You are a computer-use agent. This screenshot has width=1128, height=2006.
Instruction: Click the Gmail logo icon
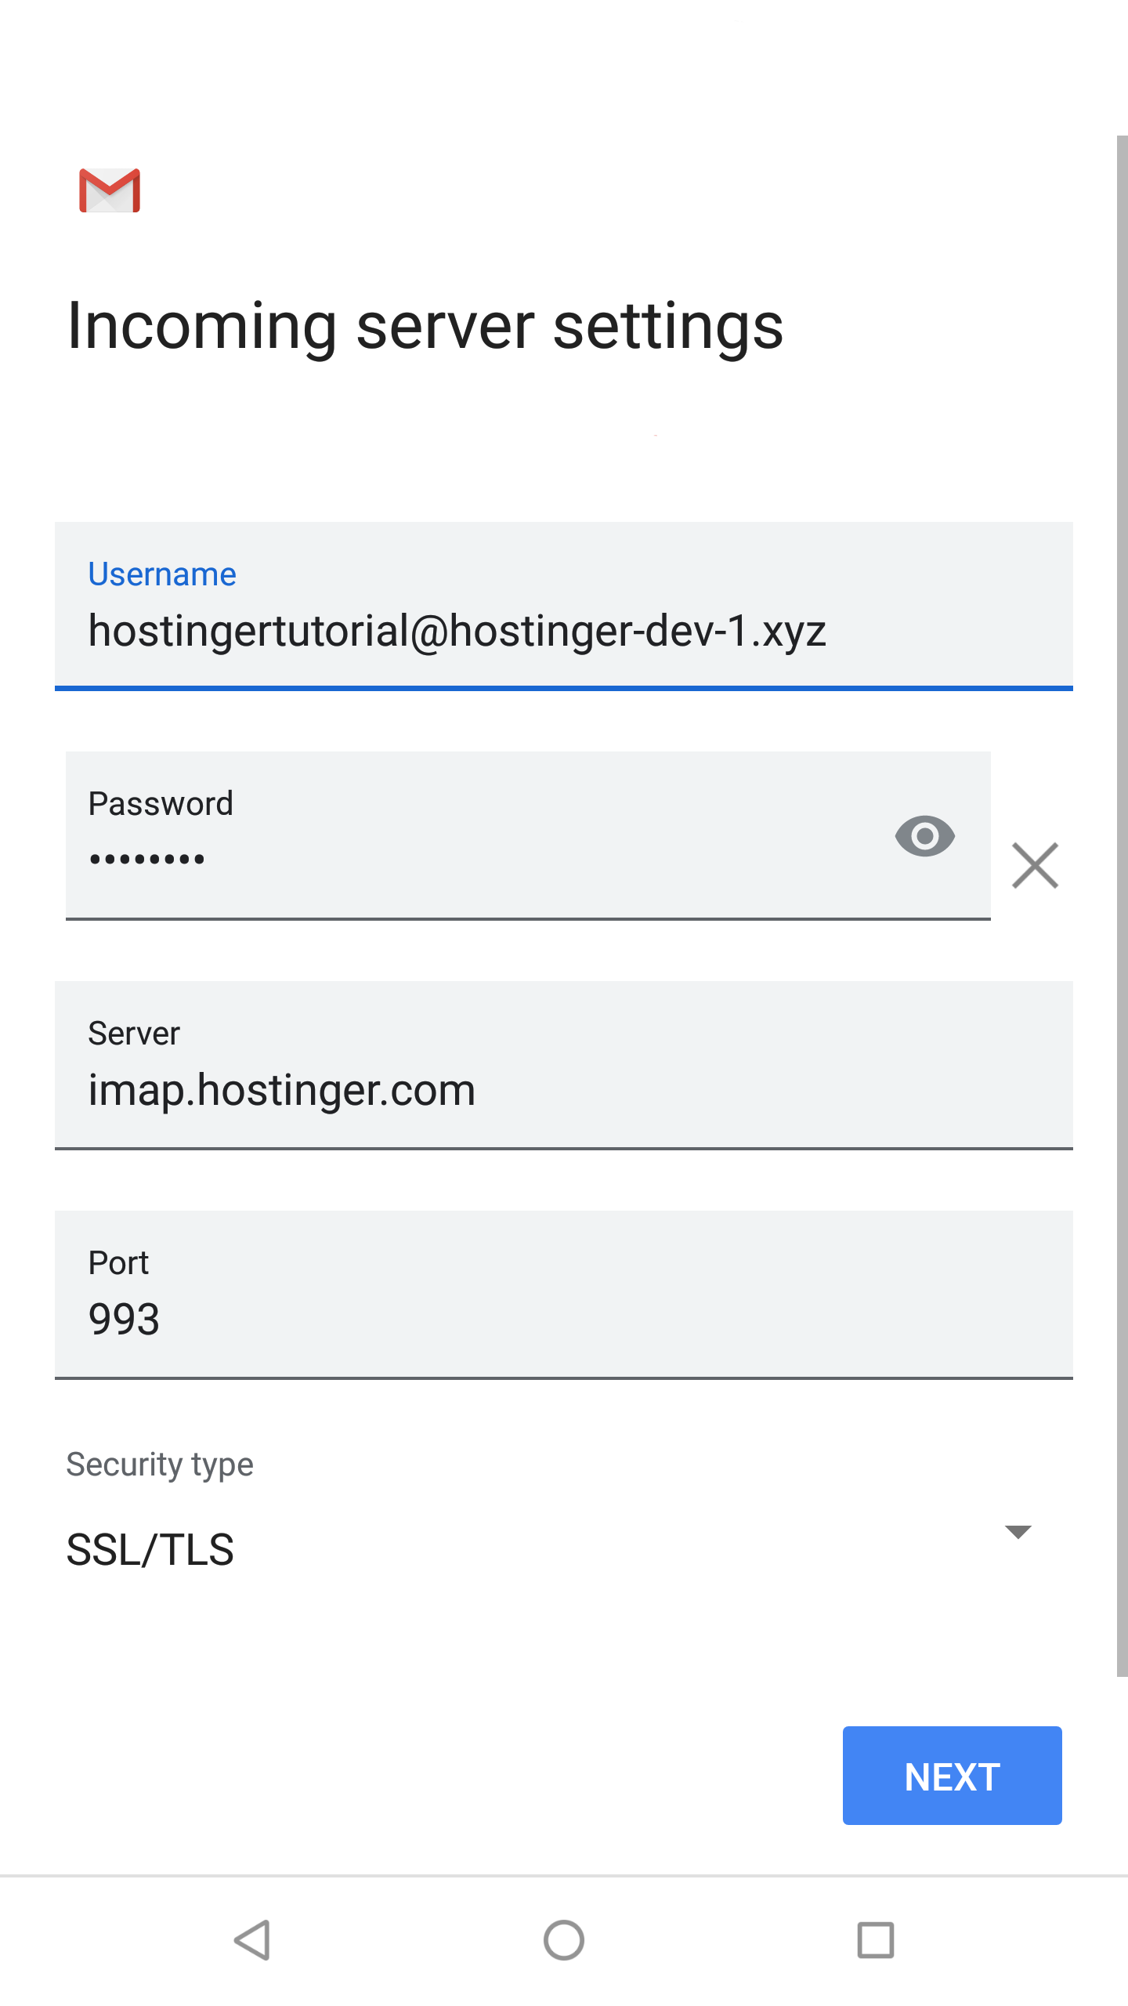(110, 190)
